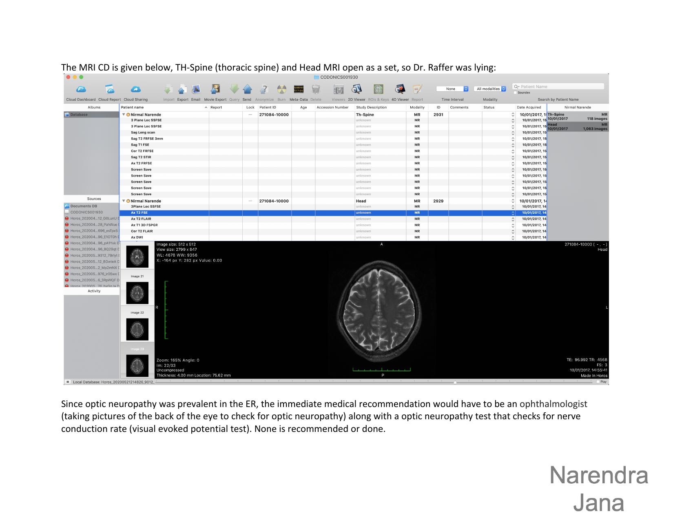Launch the Movie Export tool
The width and height of the screenshot is (673, 520).
point(215,90)
